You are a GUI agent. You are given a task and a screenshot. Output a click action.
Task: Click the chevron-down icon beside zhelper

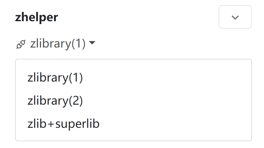[x=235, y=17]
